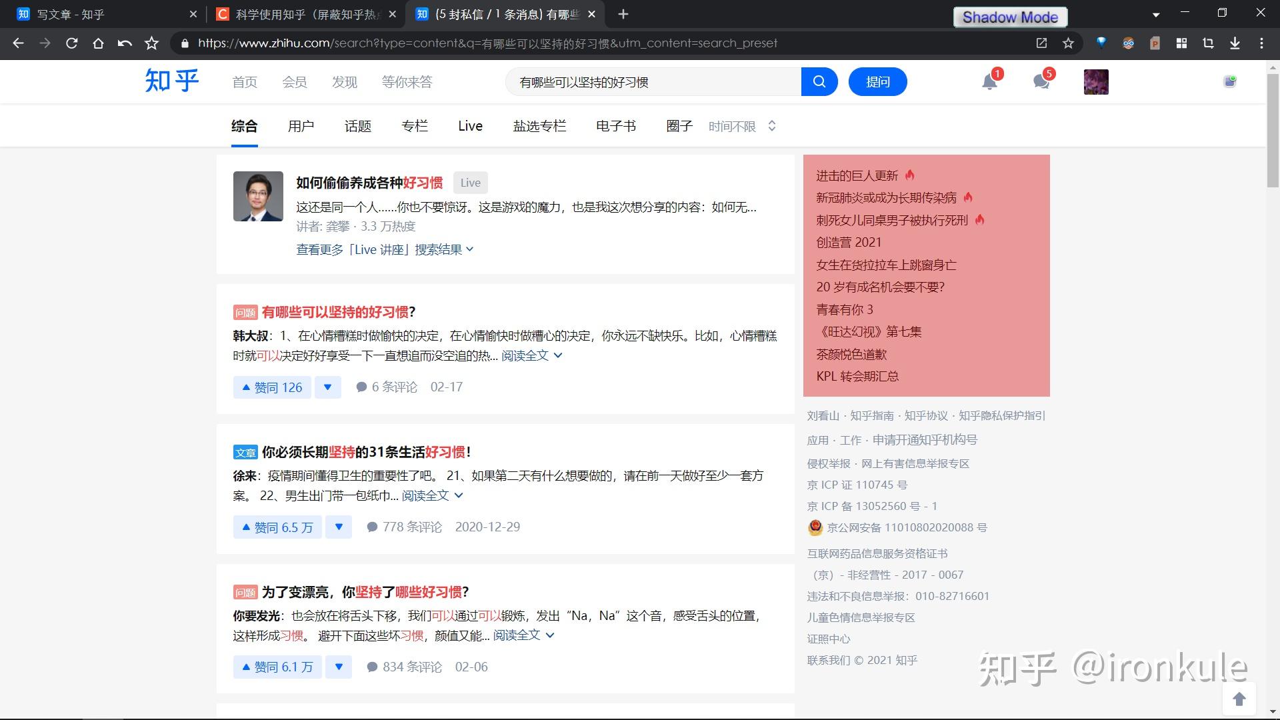Viewport: 1280px width, 720px height.
Task: Expand 阅读全文 on 韩大叔 answer
Action: click(531, 355)
